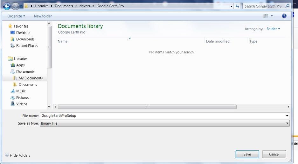Screen dimensions: 298x164
Task: Click the Refresh button in address bar
Action: 237,6
